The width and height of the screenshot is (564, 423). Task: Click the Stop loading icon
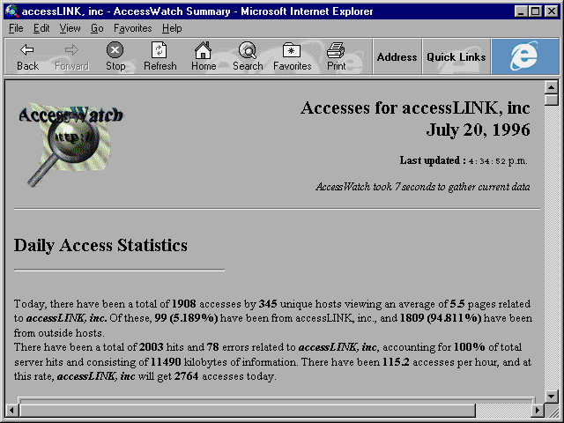click(115, 50)
